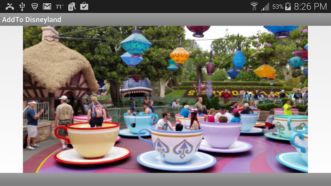
Task: Open the email envelope notification icon
Action: pyautogui.click(x=47, y=7)
